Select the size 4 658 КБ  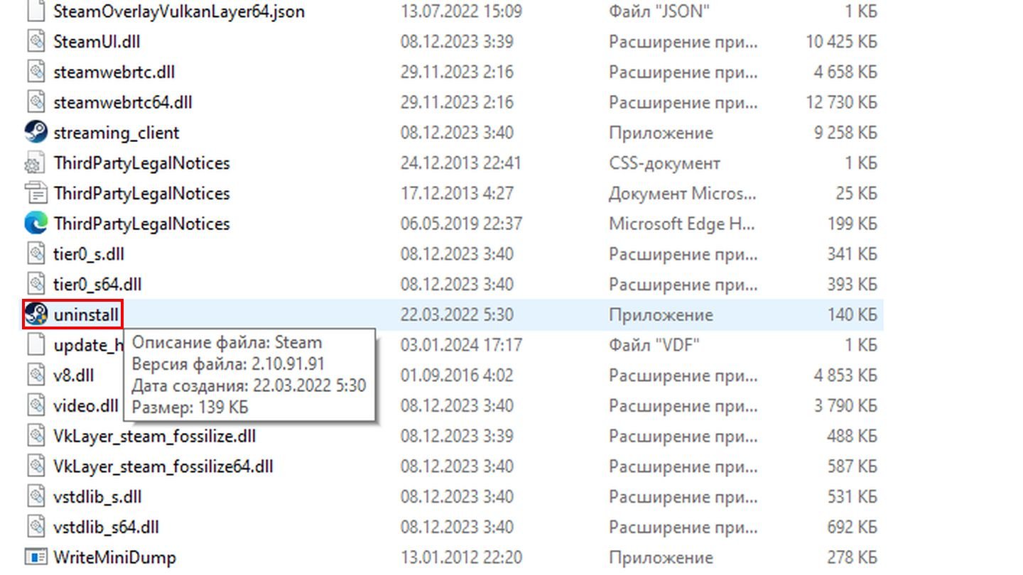point(845,72)
